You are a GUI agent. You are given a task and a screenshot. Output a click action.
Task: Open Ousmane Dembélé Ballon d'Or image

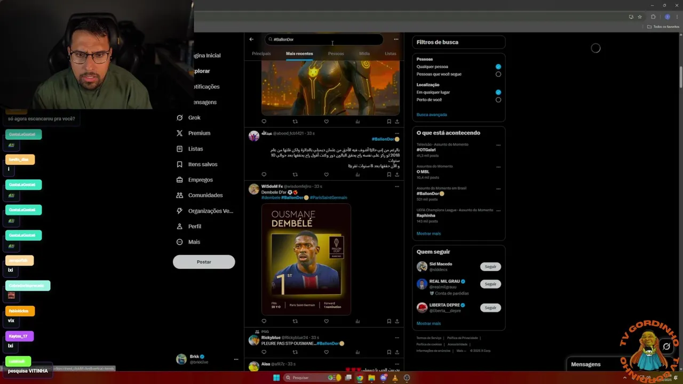[306, 259]
